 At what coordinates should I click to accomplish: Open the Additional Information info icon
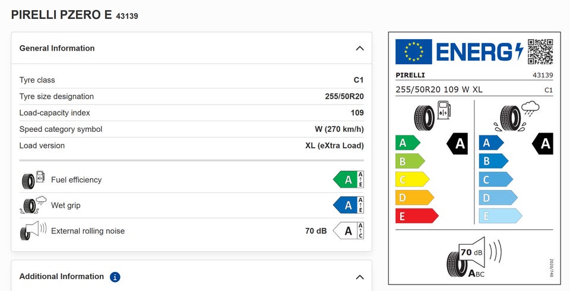(115, 277)
